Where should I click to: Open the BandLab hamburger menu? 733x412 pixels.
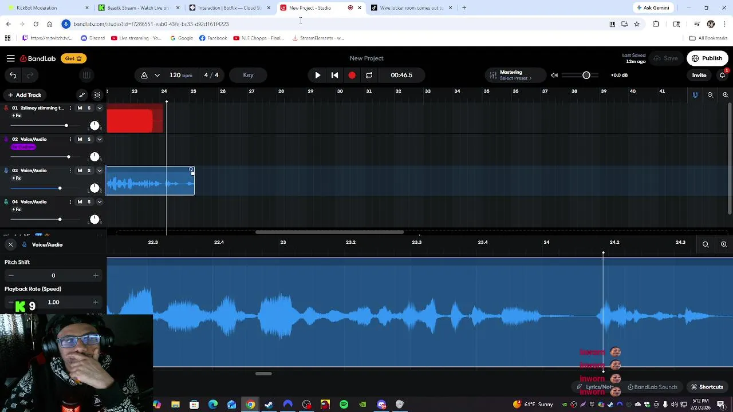[x=10, y=58]
